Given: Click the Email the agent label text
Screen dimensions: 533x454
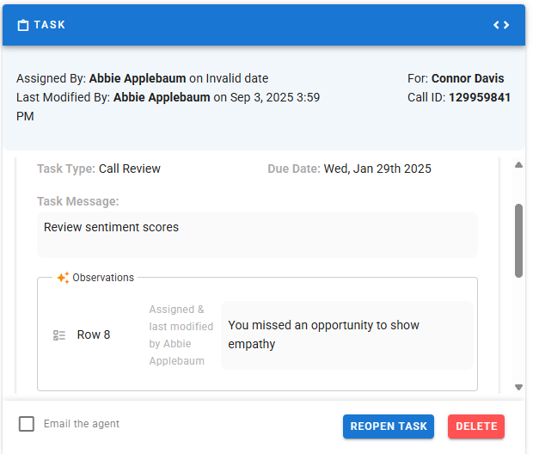Looking at the screenshot, I should click(x=82, y=424).
